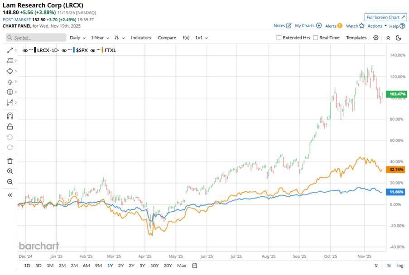Switch to dark mode moon icon
409x275 pixels.
click(399, 38)
